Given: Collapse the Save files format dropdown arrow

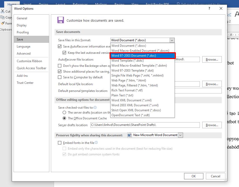Looking at the screenshot, I should click(172, 40).
